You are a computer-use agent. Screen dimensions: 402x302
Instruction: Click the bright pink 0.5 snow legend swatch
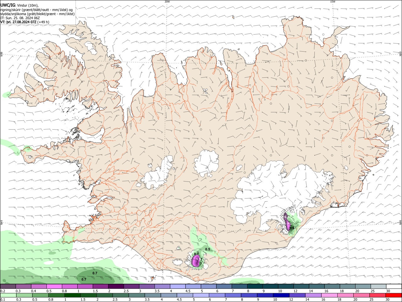coord(54,287)
